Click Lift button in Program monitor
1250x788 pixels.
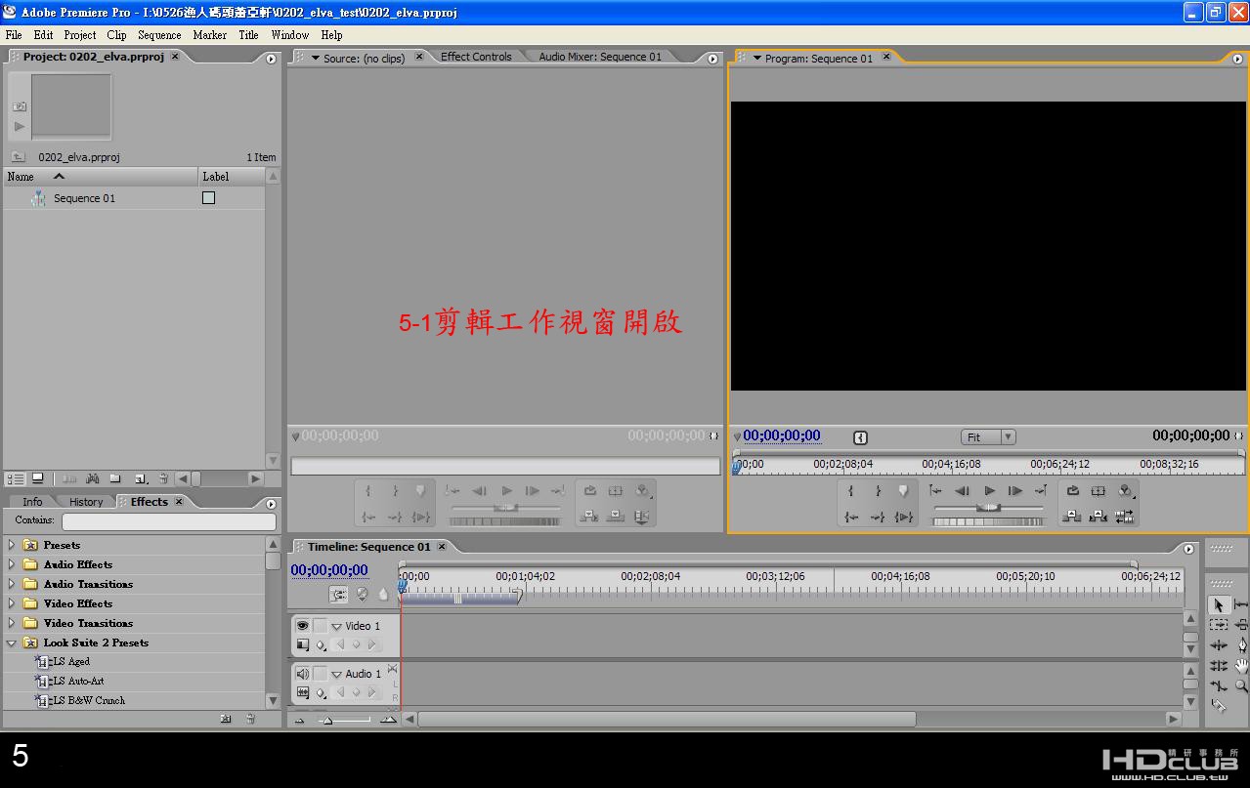tap(1072, 516)
